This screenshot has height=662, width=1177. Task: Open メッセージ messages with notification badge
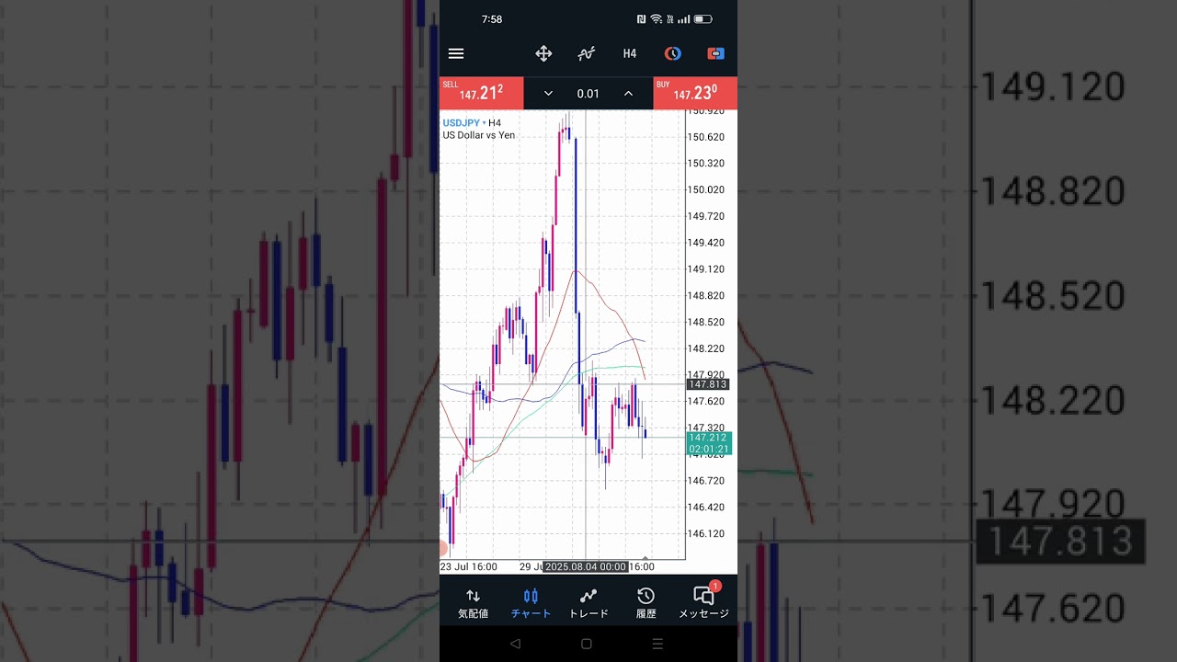(703, 603)
